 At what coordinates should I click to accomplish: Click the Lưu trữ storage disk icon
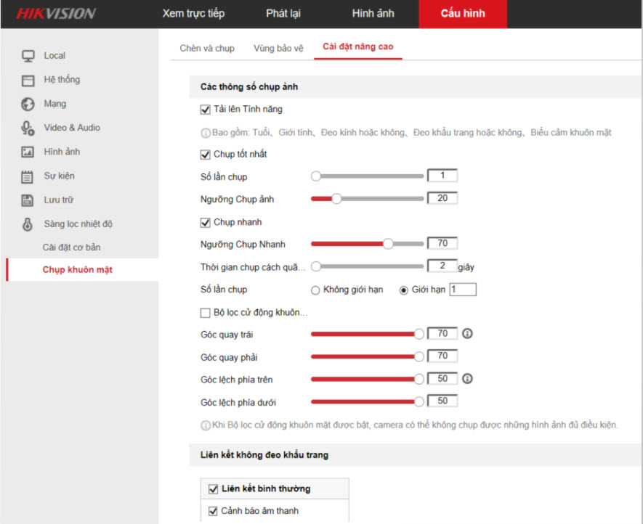28,200
